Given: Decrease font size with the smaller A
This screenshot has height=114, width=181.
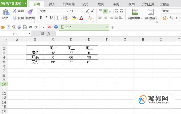Looking at the screenshot, I should click(92, 11).
